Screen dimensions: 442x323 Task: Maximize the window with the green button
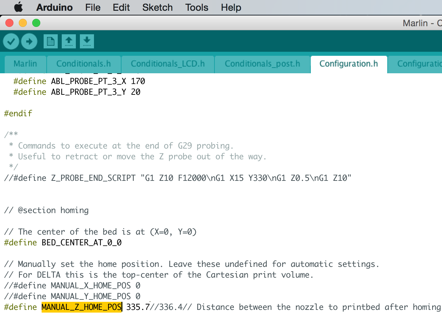[x=36, y=23]
